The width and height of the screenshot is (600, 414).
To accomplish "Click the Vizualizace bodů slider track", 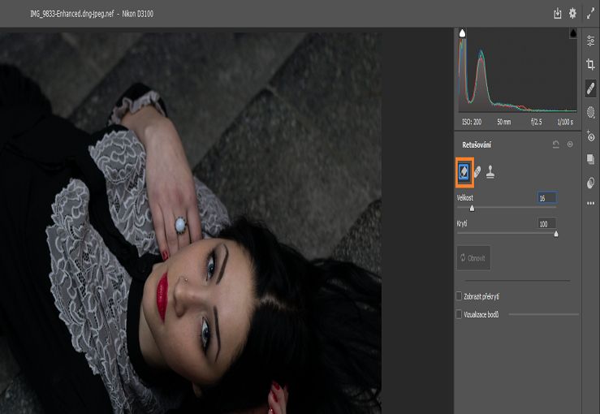I will 543,314.
